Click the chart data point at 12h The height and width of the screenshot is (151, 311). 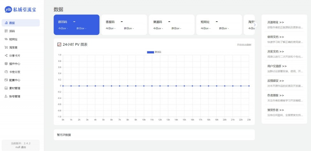tap(160, 86)
